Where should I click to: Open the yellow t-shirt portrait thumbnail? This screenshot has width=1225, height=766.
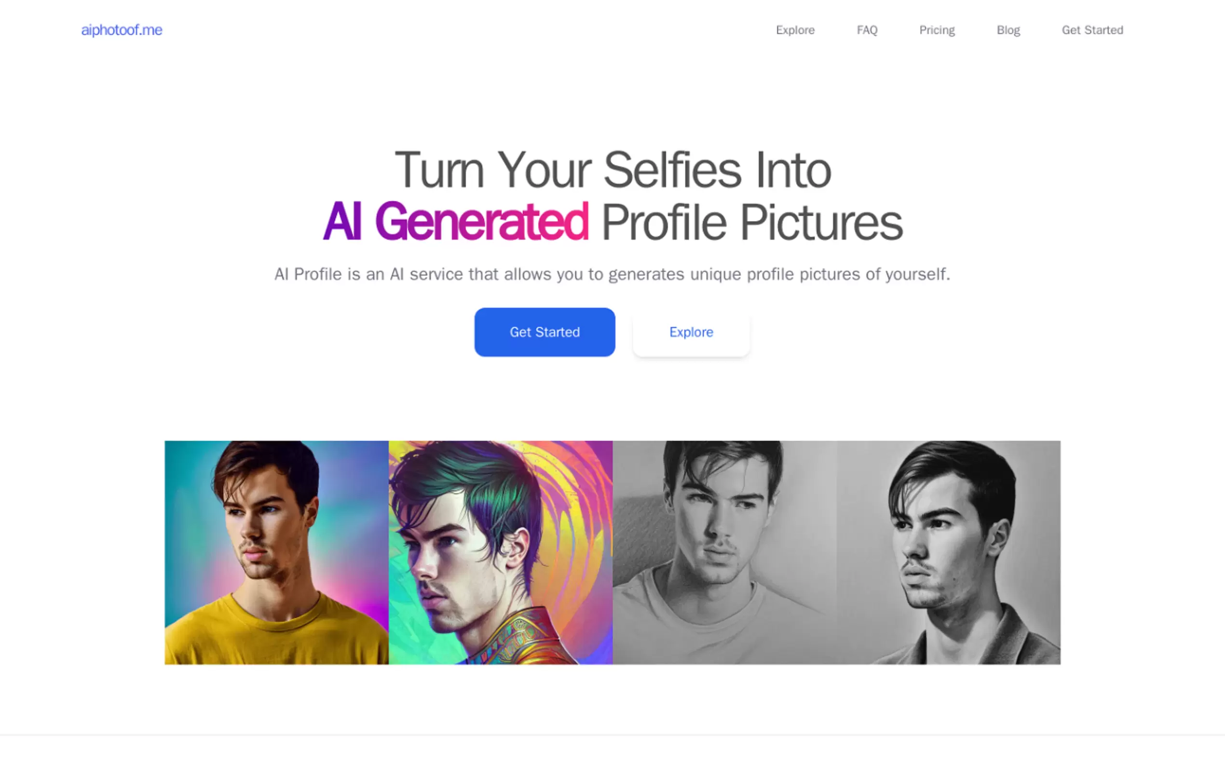(276, 552)
